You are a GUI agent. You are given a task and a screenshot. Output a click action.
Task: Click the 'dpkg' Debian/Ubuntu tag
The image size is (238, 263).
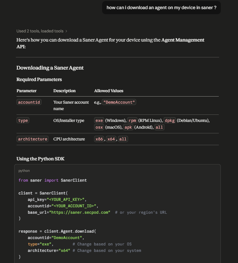click(x=170, y=121)
